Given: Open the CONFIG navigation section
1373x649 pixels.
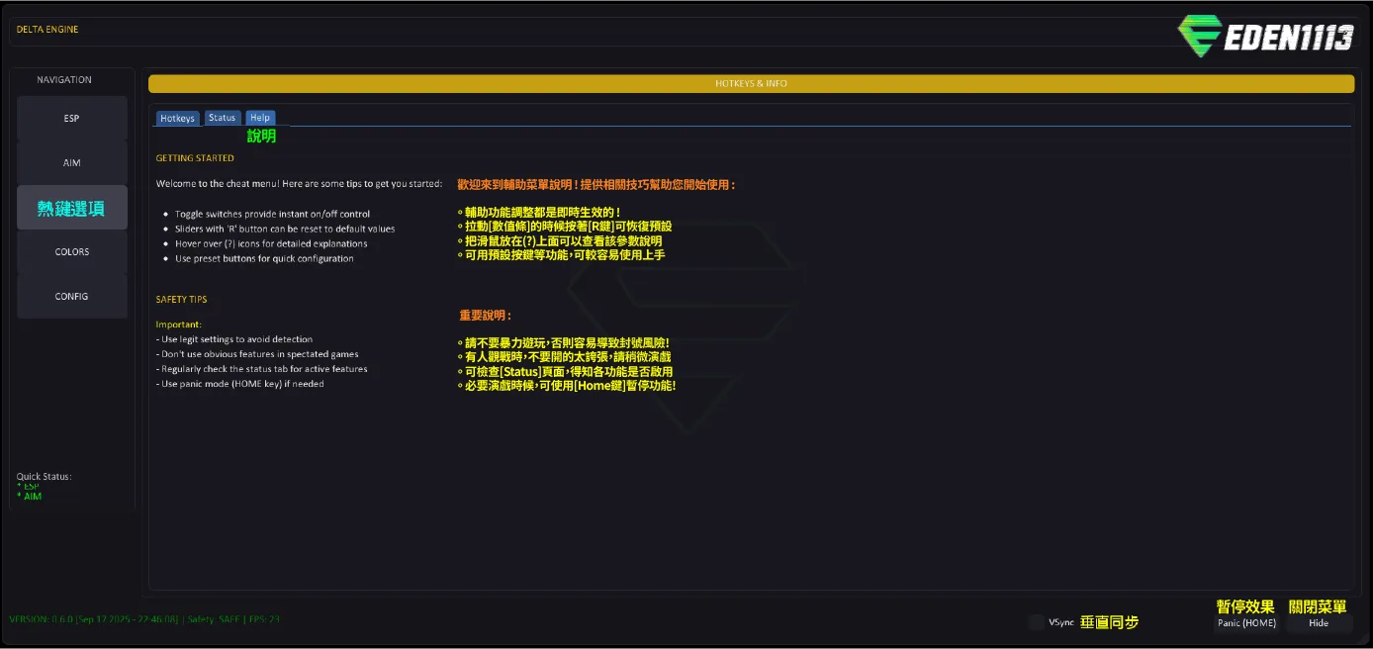Looking at the screenshot, I should click(72, 297).
